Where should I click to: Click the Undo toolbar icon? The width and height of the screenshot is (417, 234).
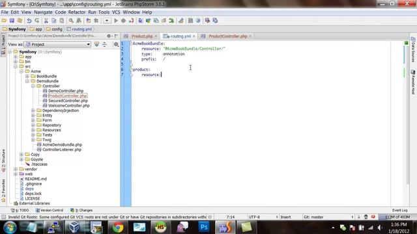[x=29, y=21]
